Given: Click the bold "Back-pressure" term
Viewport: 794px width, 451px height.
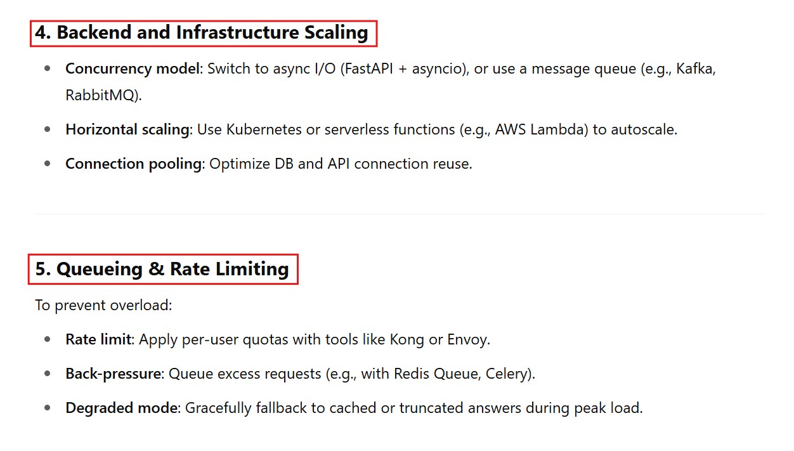Looking at the screenshot, I should [x=113, y=374].
